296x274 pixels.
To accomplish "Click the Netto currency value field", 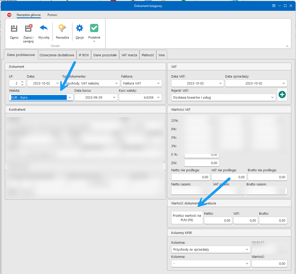I will pos(218,220).
